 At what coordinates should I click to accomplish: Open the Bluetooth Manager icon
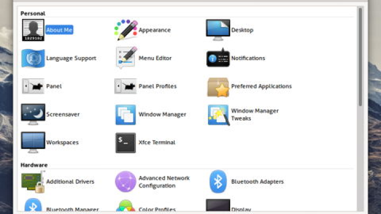(x=33, y=206)
